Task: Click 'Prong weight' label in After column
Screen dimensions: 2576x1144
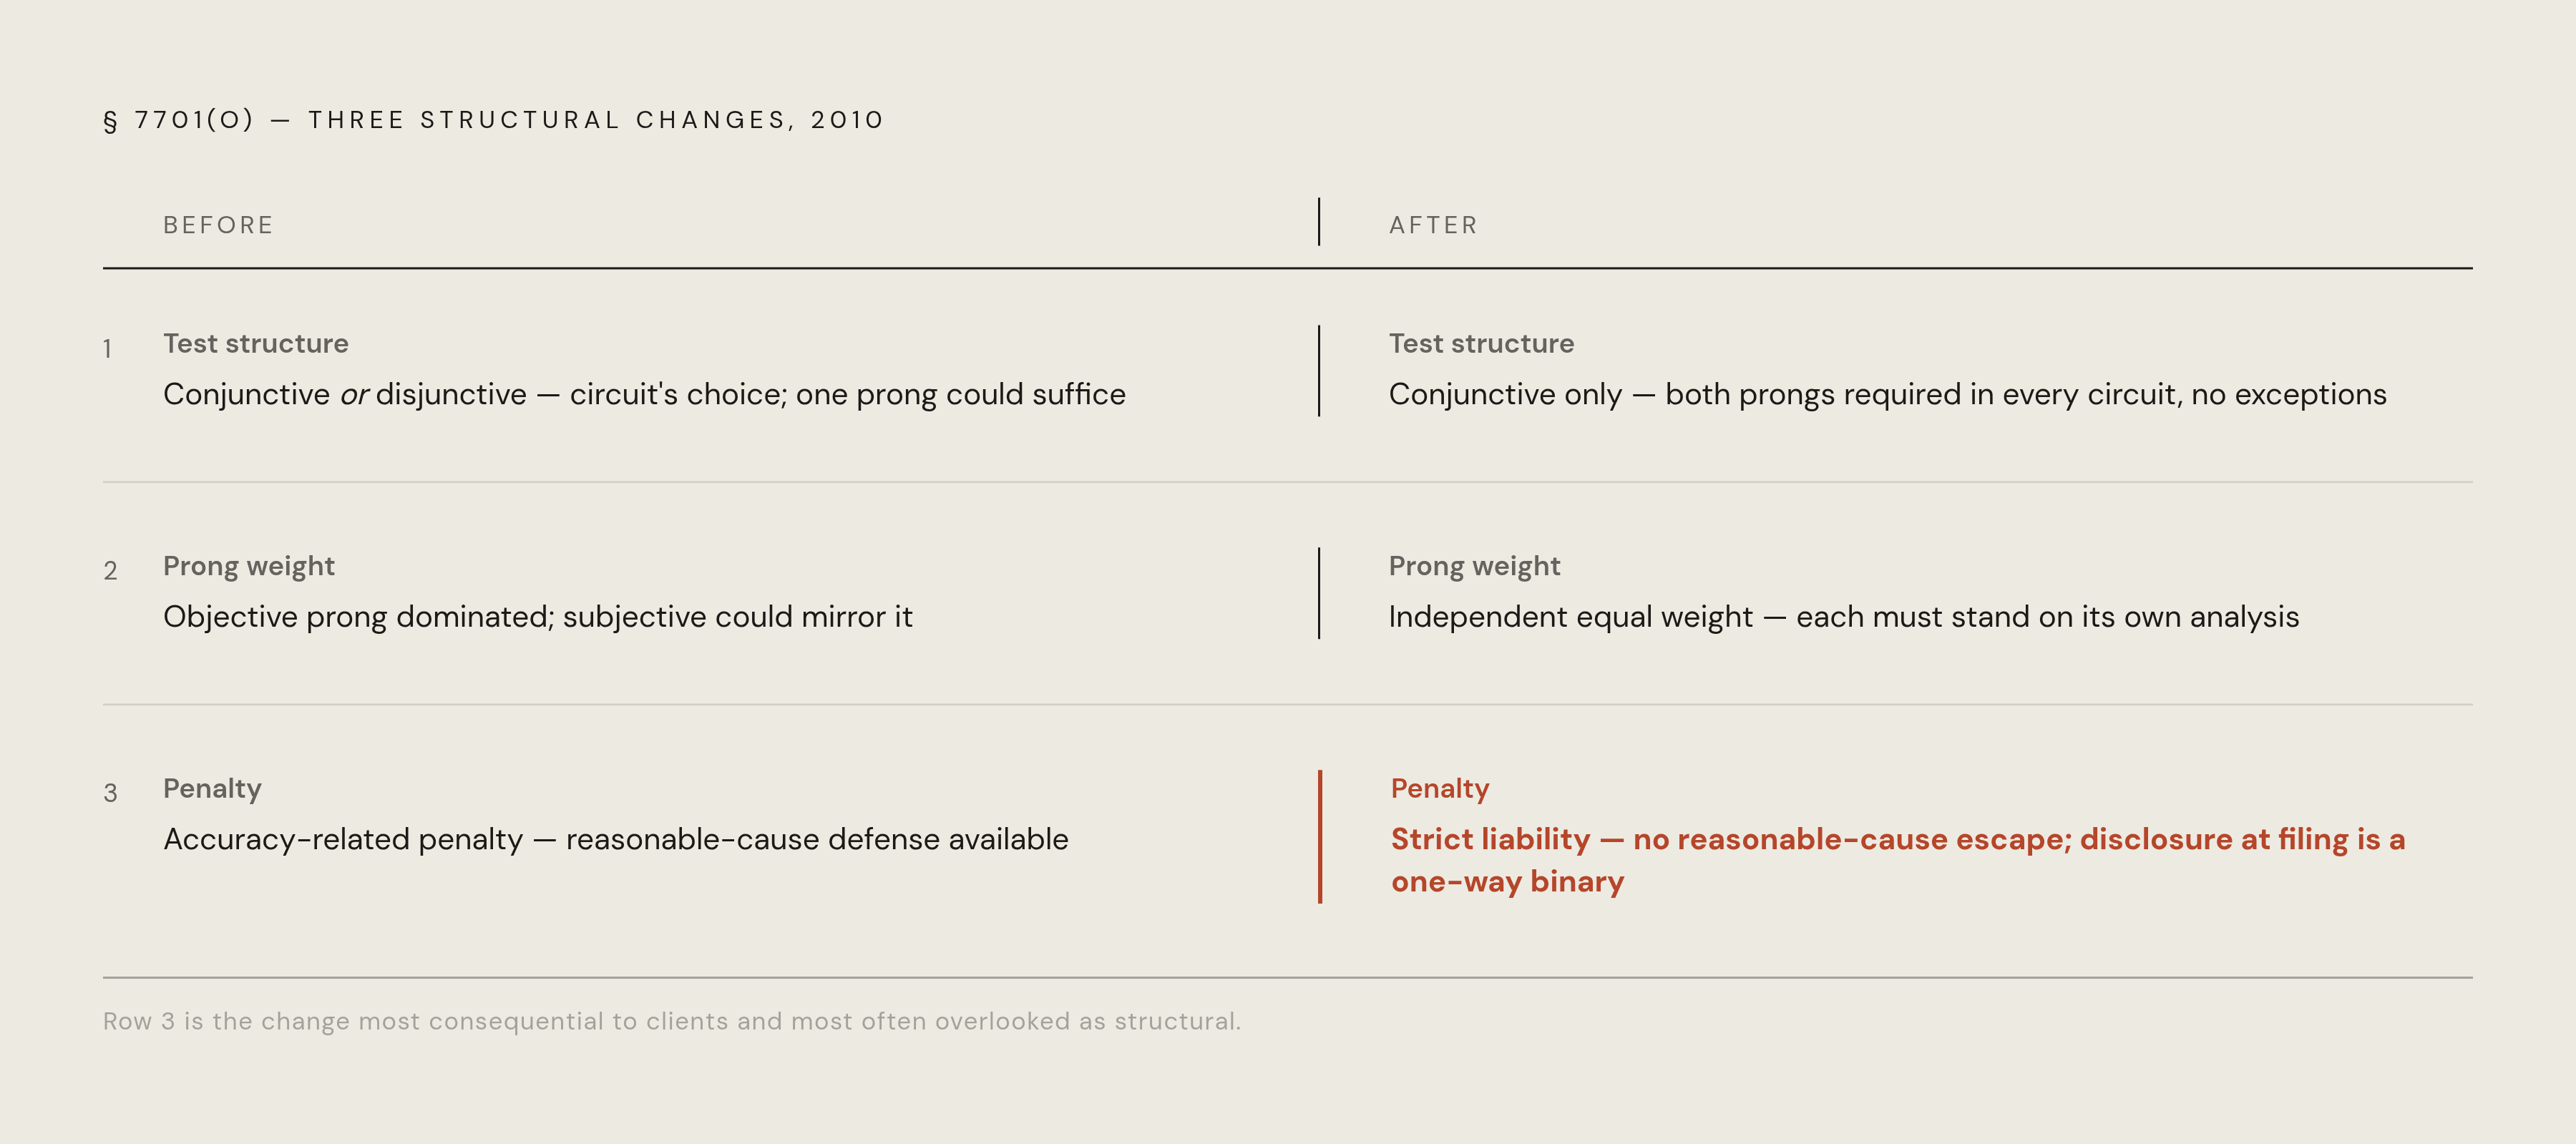Action: tap(1474, 566)
